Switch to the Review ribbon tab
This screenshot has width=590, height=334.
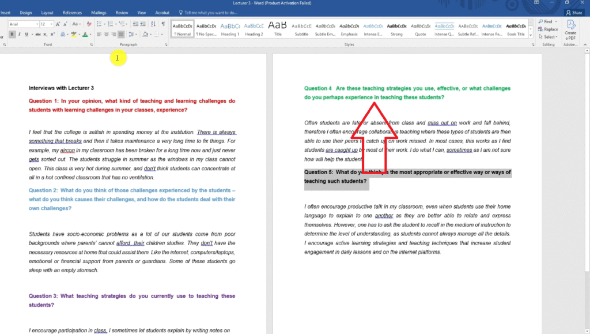pyautogui.click(x=122, y=12)
